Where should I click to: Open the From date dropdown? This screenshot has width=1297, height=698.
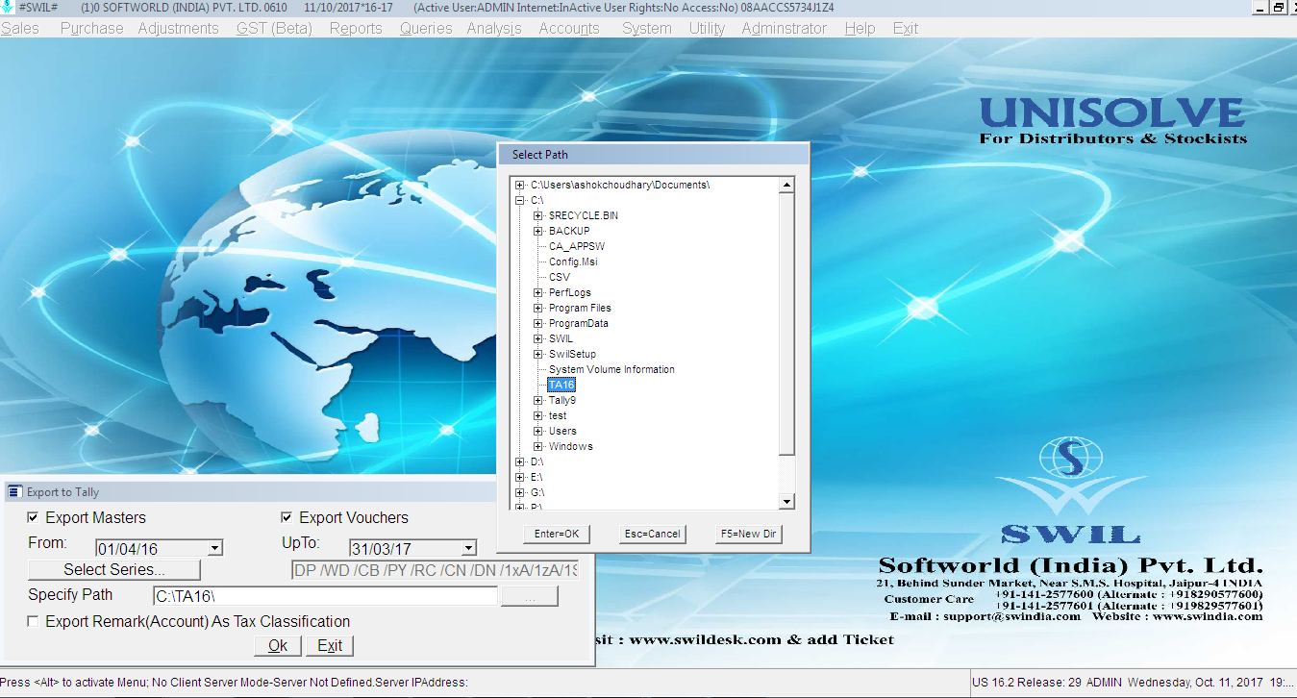click(215, 549)
